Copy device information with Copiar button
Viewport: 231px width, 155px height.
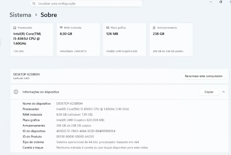pyautogui.click(x=209, y=92)
